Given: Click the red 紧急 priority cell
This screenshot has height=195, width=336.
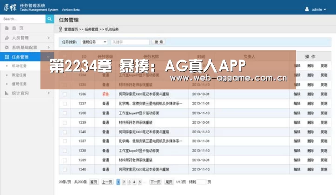Looking at the screenshot, I should click(x=105, y=94).
